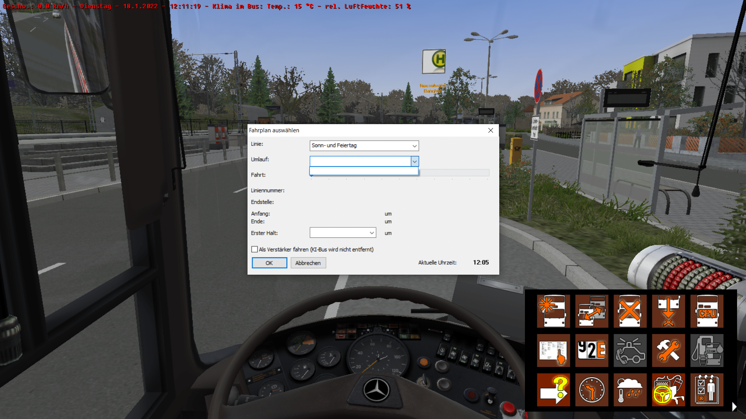Open the Erster Halt dropdown
This screenshot has width=746, height=419.
[372, 233]
